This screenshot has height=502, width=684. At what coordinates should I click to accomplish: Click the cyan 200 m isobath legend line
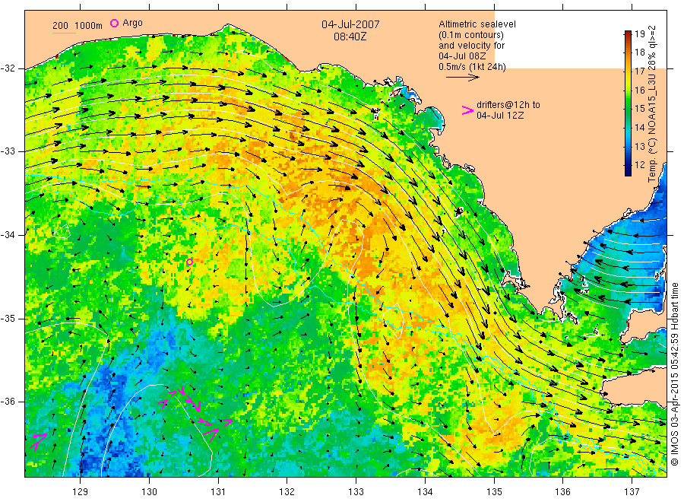tap(64, 32)
